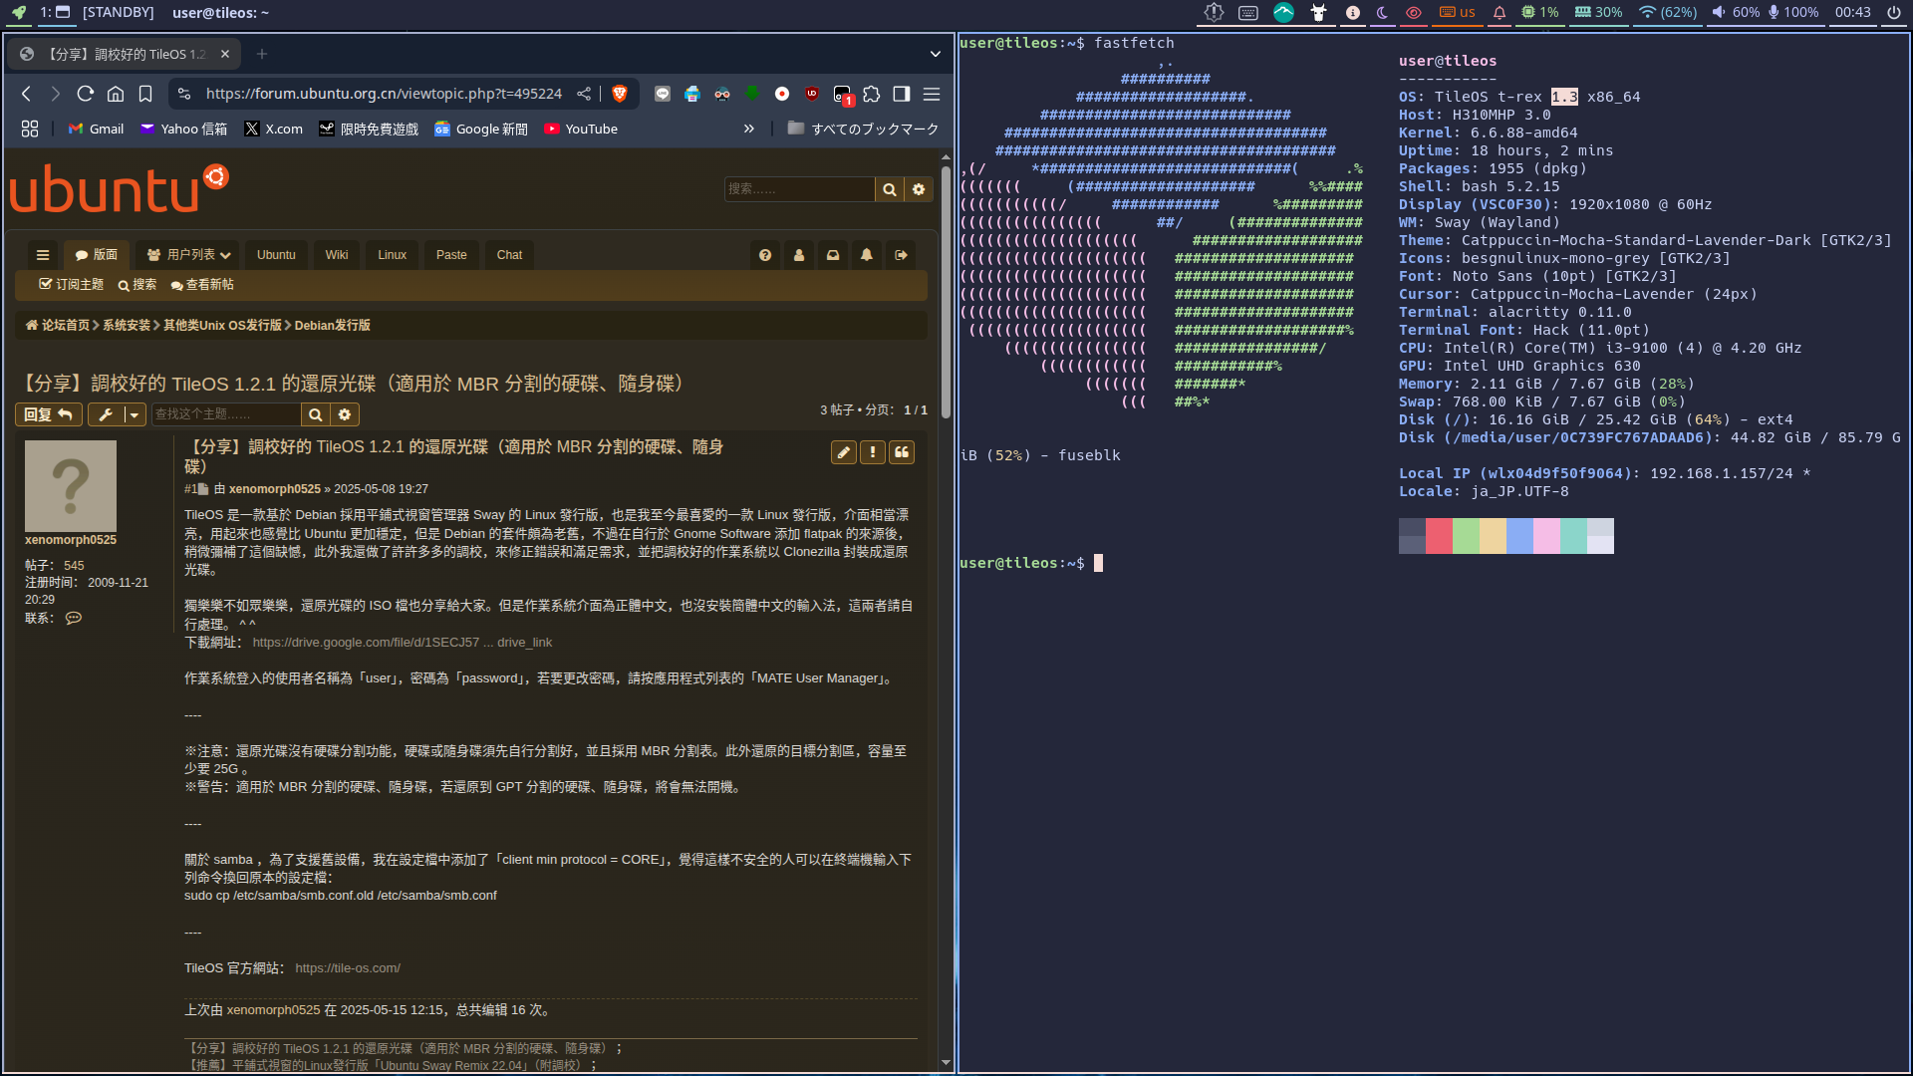Toggle 订阅主题 subscribe checkbox link

coord(71,285)
